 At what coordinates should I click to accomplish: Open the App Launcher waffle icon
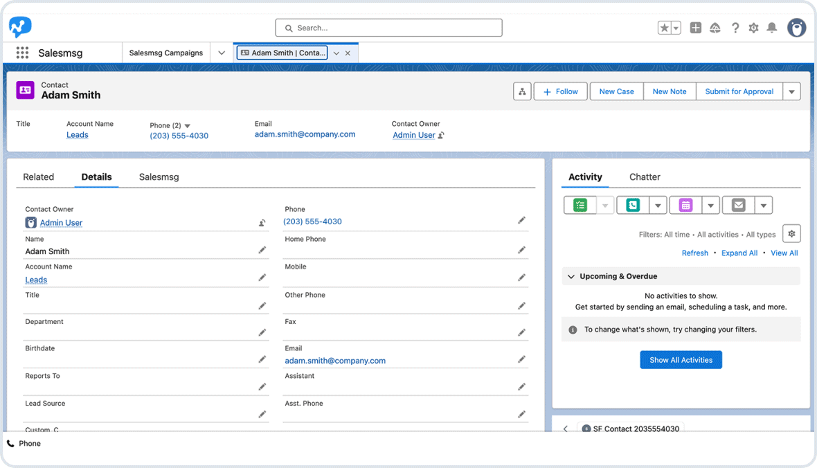(21, 53)
